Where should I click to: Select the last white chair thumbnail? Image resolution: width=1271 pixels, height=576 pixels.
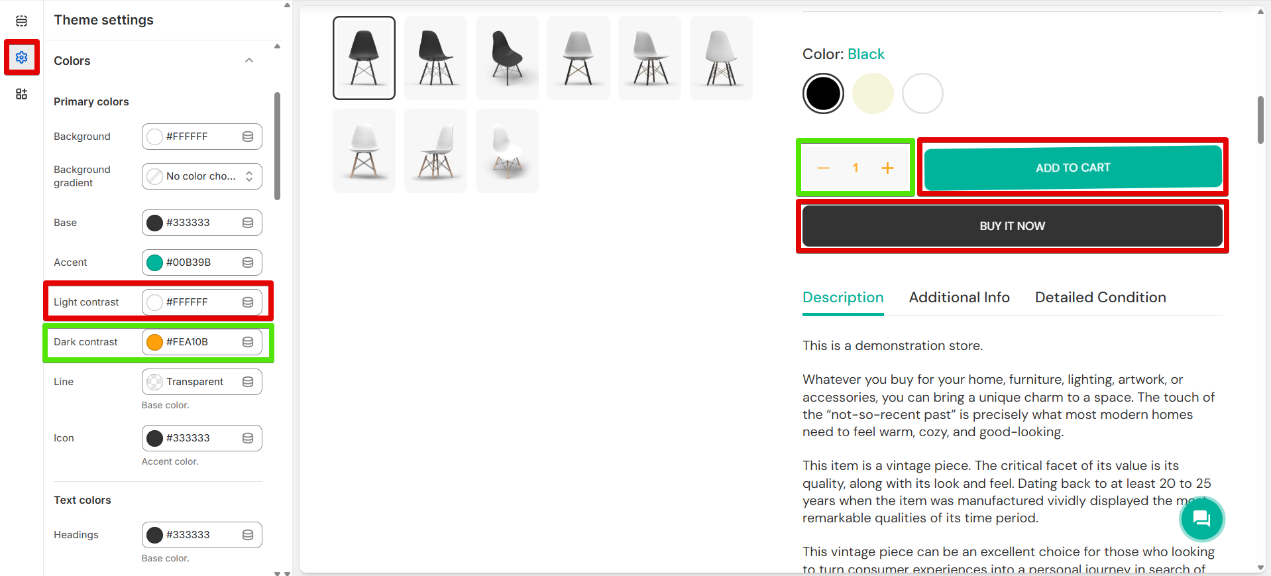click(x=507, y=151)
